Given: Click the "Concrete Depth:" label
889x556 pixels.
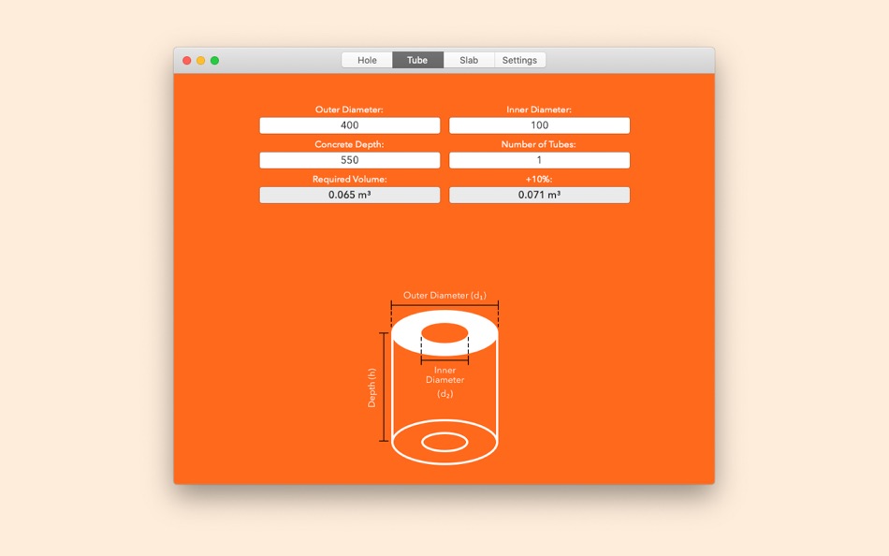Looking at the screenshot, I should click(349, 144).
